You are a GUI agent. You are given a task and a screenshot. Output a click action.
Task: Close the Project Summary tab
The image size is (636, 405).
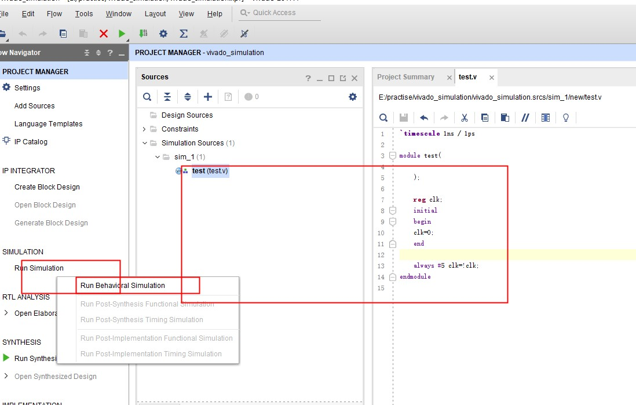[449, 78]
